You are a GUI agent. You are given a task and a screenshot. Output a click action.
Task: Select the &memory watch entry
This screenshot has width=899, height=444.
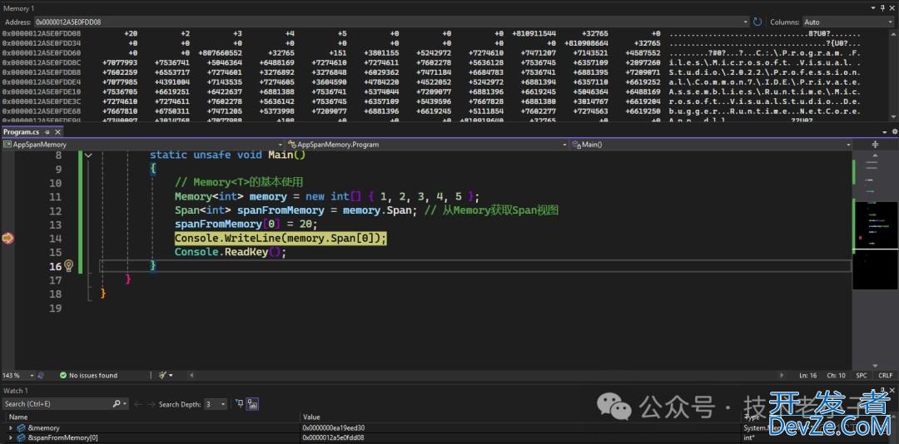pyautogui.click(x=43, y=428)
